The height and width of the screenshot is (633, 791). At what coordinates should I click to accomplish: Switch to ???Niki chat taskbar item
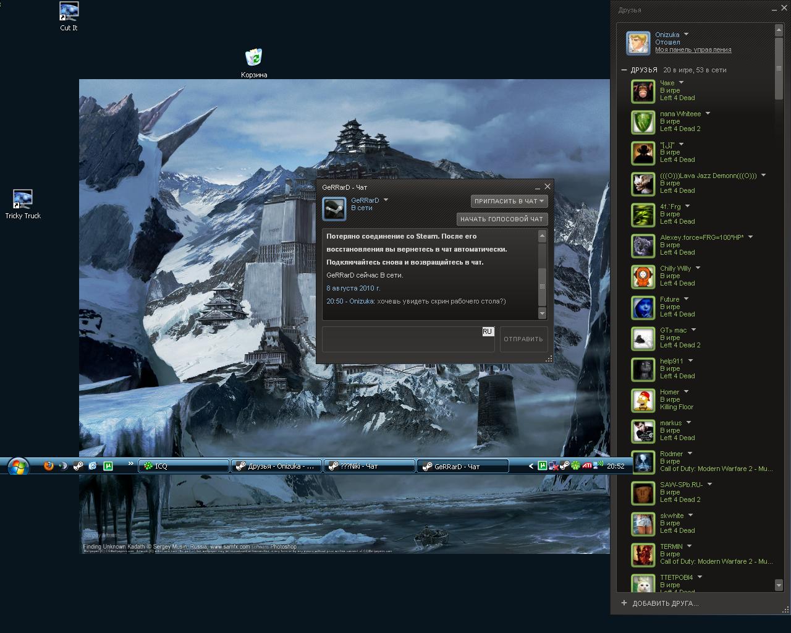[368, 466]
